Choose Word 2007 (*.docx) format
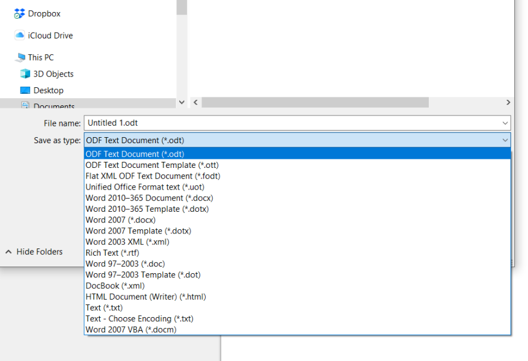The image size is (528, 361). click(297, 220)
